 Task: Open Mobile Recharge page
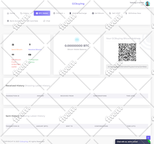coord(78,13)
